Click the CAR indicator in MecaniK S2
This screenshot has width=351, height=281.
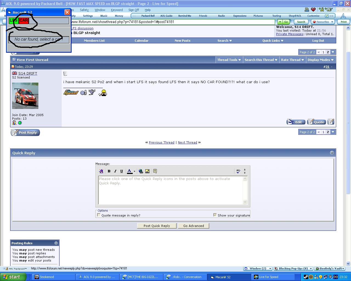coord(24,21)
